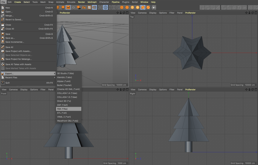
Task: Open the View menu of Front viewport
Action: (x=4, y=90)
